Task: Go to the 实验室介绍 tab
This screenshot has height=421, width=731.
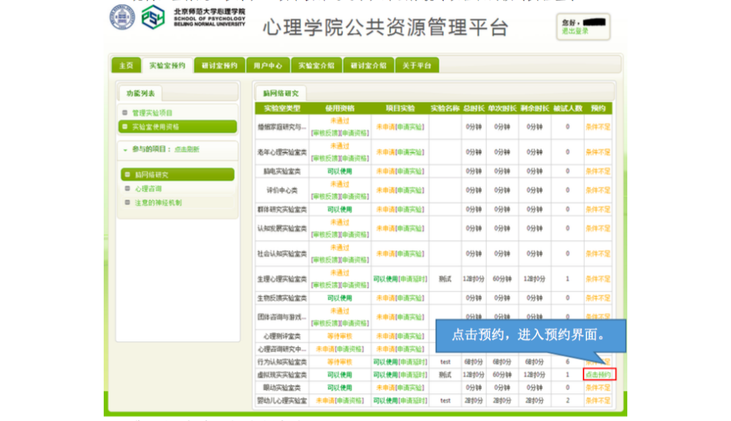Action: [317, 65]
